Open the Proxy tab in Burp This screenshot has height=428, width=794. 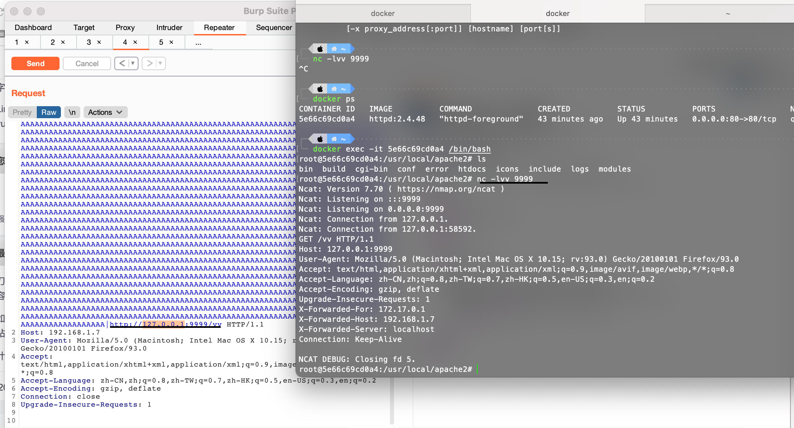125,28
